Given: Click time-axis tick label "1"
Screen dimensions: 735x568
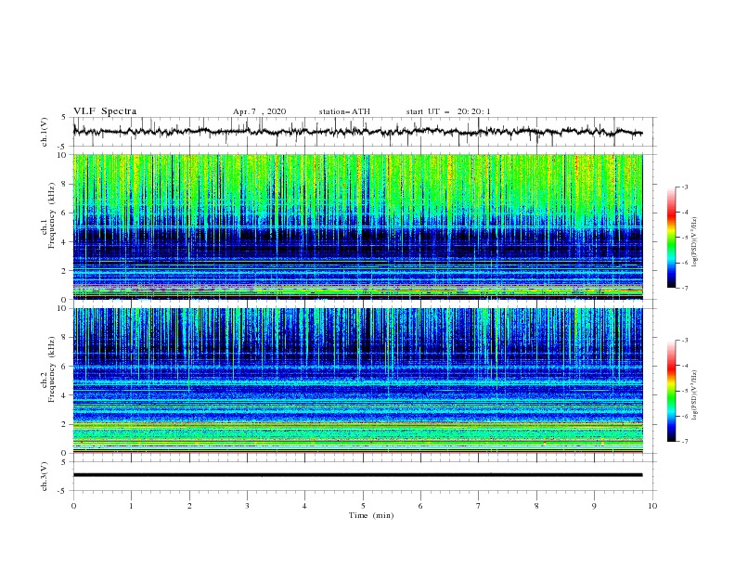Looking at the screenshot, I should 131,506.
